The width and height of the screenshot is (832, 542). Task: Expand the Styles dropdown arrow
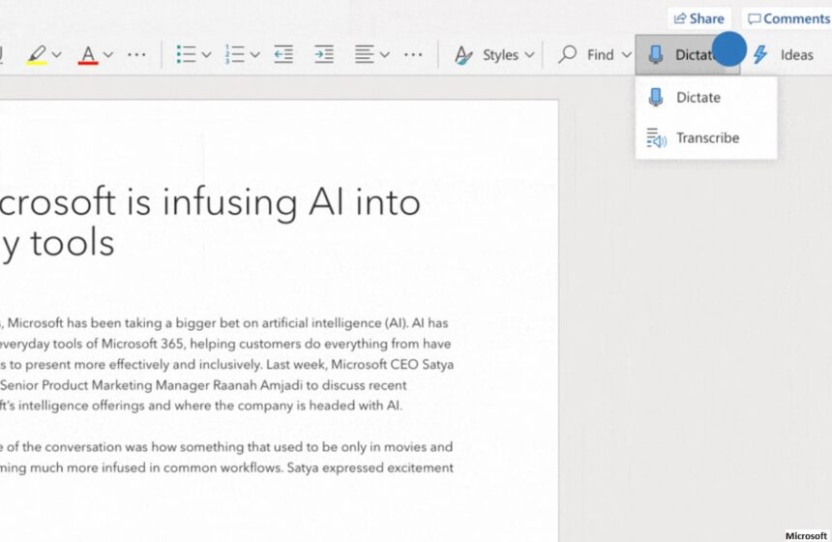click(529, 54)
